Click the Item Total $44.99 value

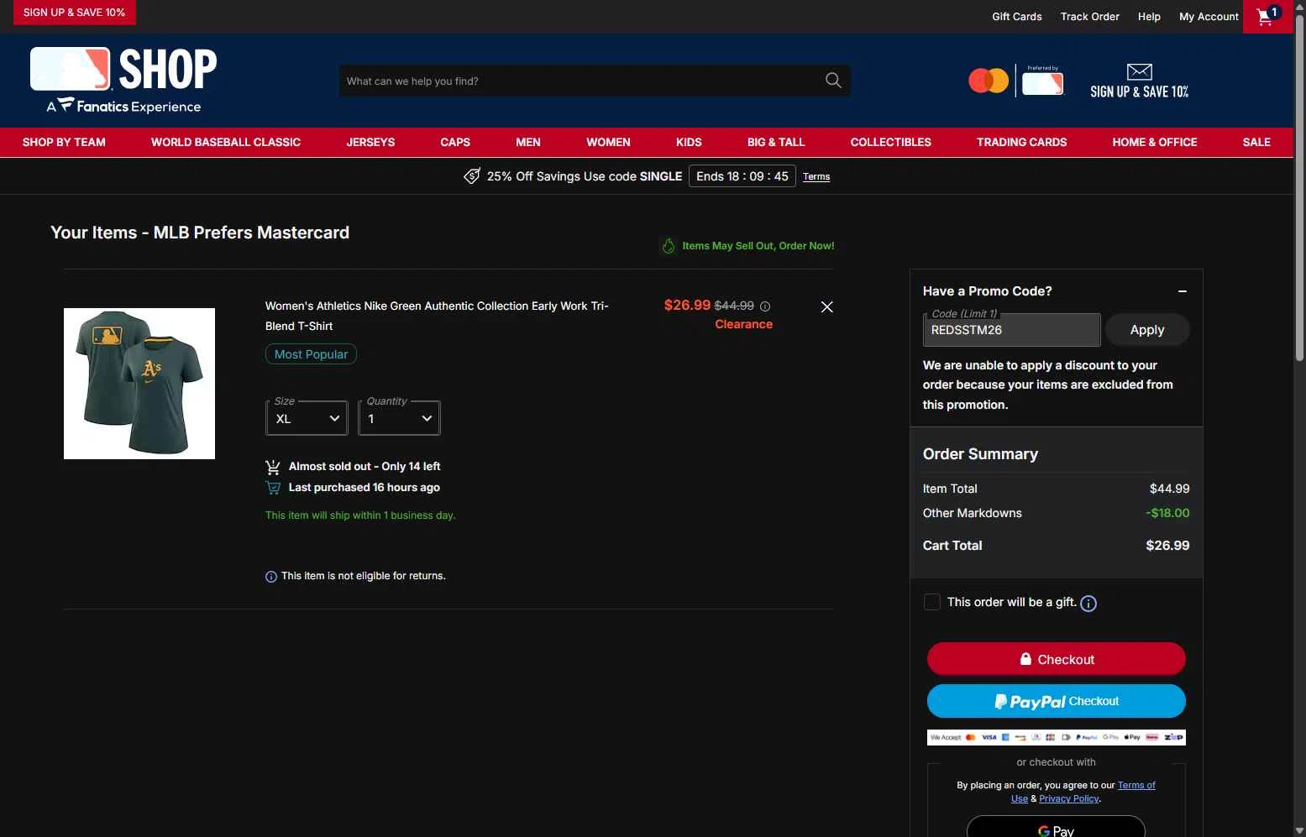pyautogui.click(x=1169, y=489)
